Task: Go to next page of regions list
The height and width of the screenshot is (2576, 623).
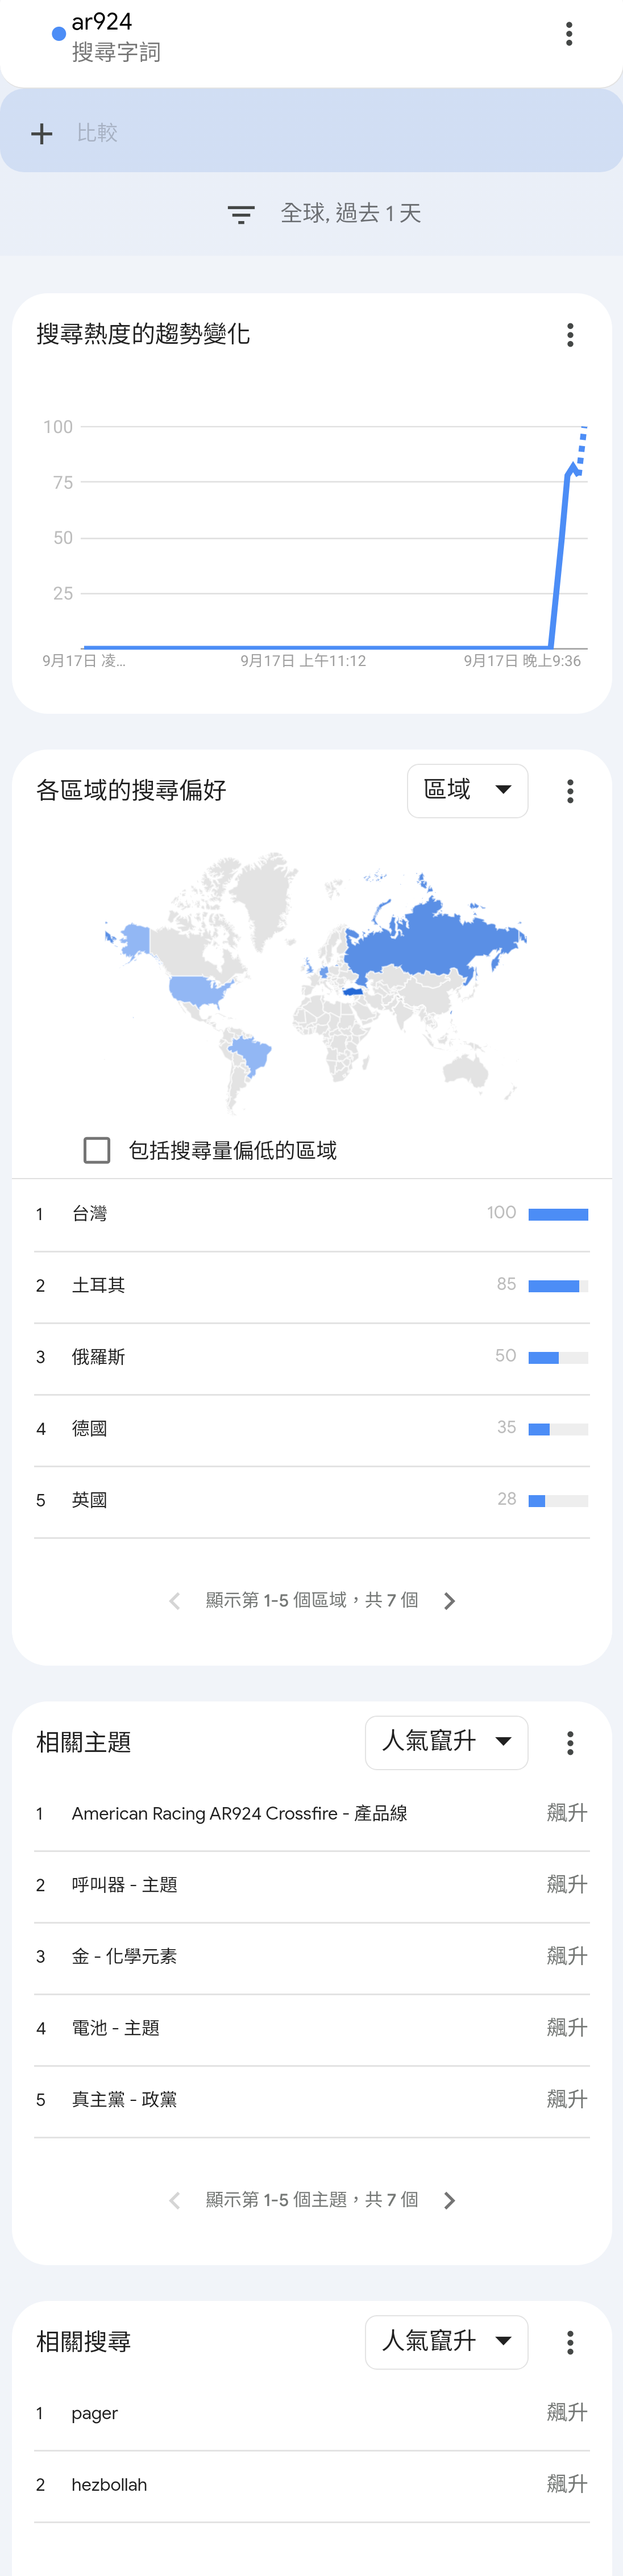Action: coord(449,1601)
